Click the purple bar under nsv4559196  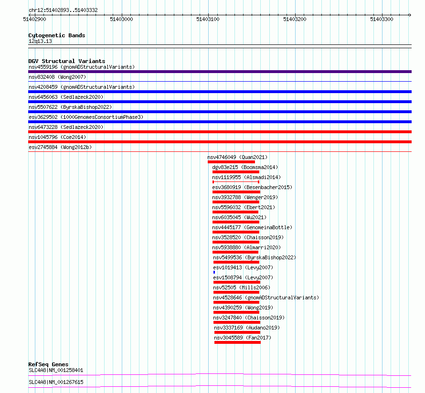(x=220, y=72)
